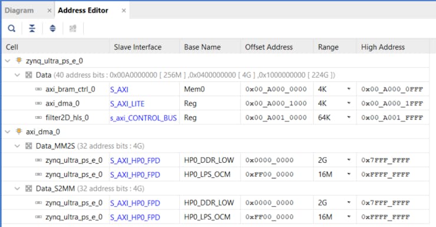Click the greyed-out auto assign address icon
This screenshot has width=436, height=227.
point(73,28)
